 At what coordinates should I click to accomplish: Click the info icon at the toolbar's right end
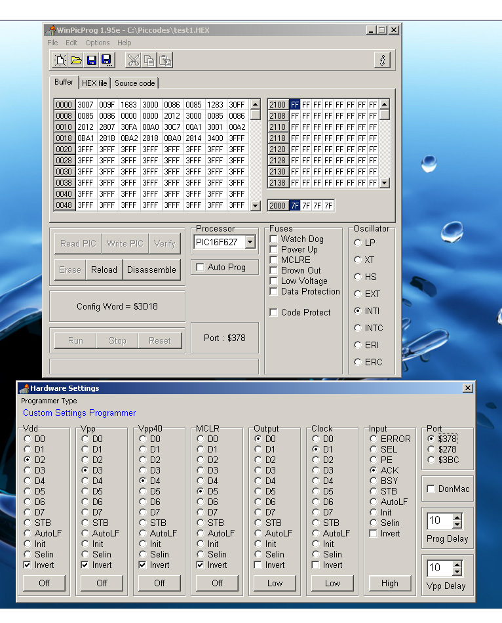[x=383, y=60]
